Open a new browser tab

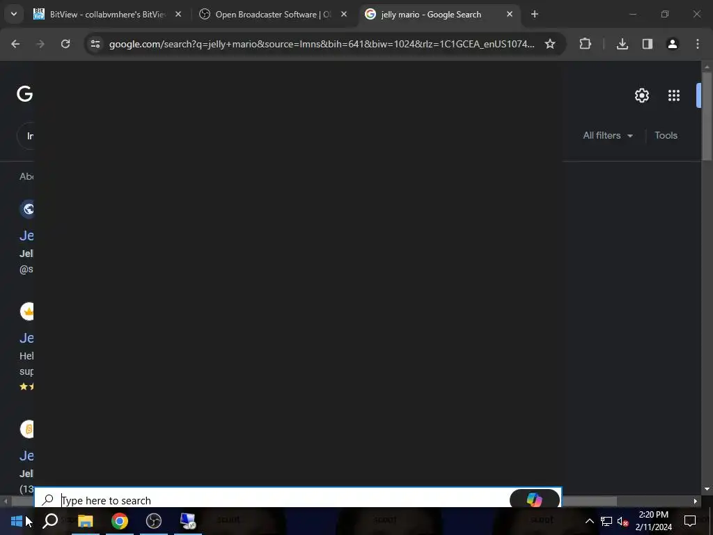tap(535, 15)
